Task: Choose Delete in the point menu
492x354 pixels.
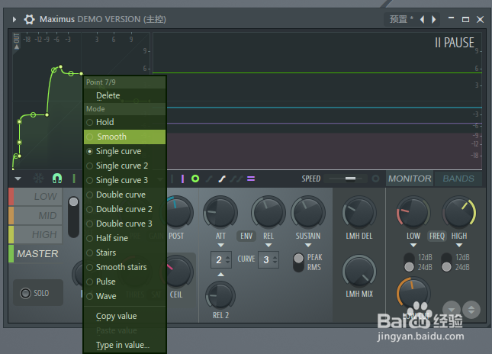Action: (124, 95)
